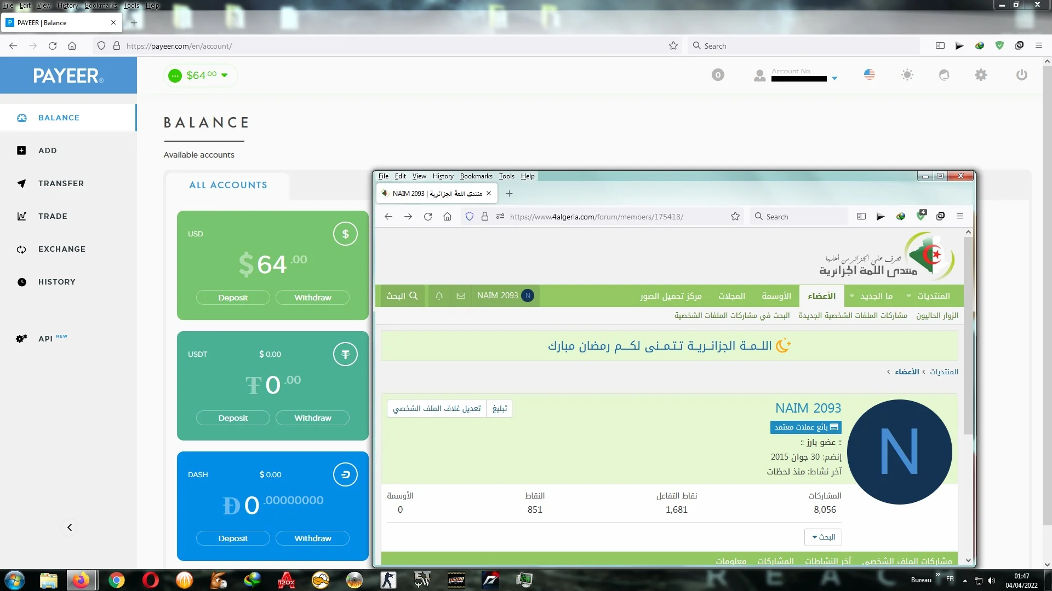The image size is (1052, 591).
Task: Open Google Chrome from the taskbar
Action: [x=116, y=580]
